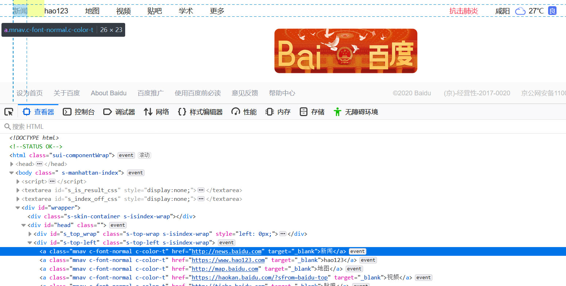The image size is (566, 286).
Task: Click the magnifier icon in HTML search
Action: tap(7, 126)
